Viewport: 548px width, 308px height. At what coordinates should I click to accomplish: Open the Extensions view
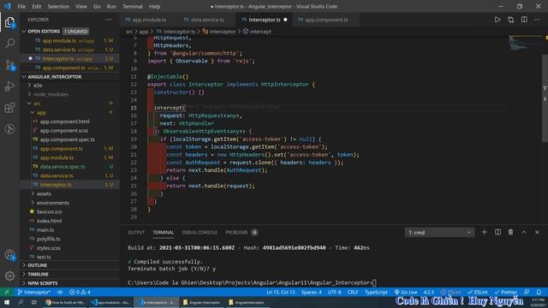[x=9, y=108]
